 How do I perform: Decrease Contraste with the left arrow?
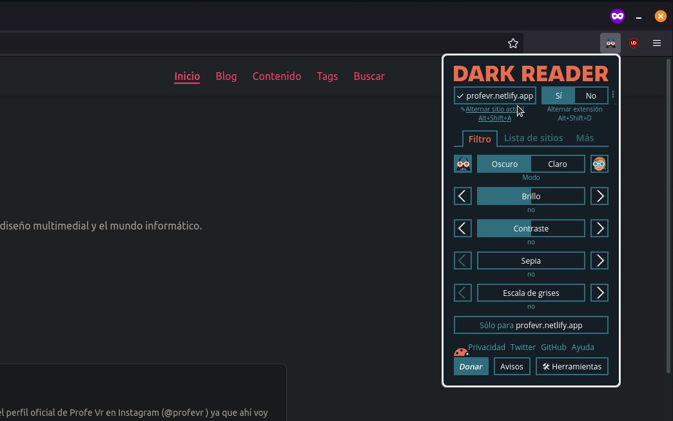click(x=463, y=228)
